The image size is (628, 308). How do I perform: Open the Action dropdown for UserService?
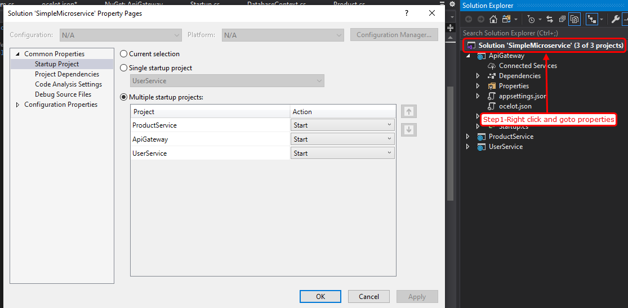342,153
